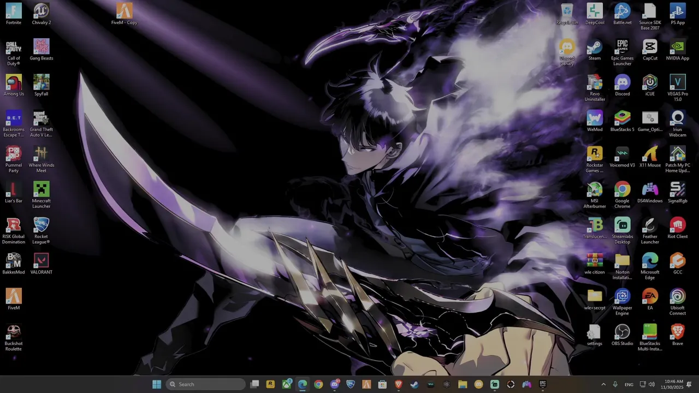
Task: Click the Wallpaper Engine icon
Action: (x=623, y=302)
